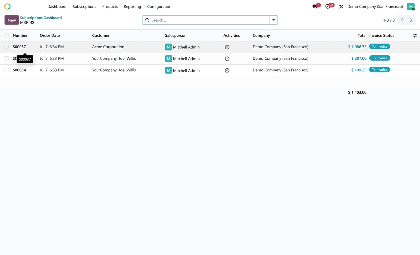Check the S00037 row checkbox
This screenshot has width=420, height=255.
(6, 47)
